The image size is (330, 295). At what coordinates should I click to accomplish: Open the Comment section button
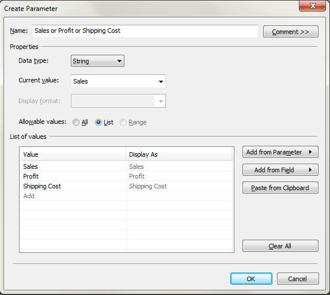point(291,32)
